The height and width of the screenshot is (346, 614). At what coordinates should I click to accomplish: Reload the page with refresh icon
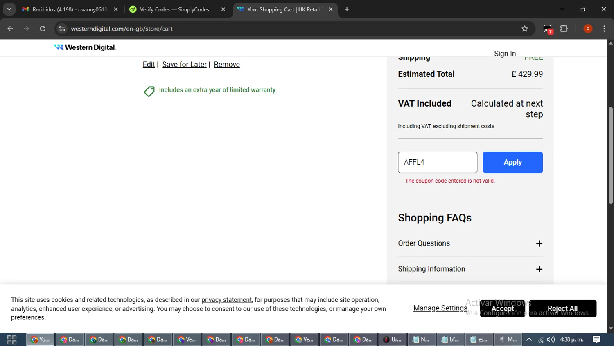click(43, 29)
